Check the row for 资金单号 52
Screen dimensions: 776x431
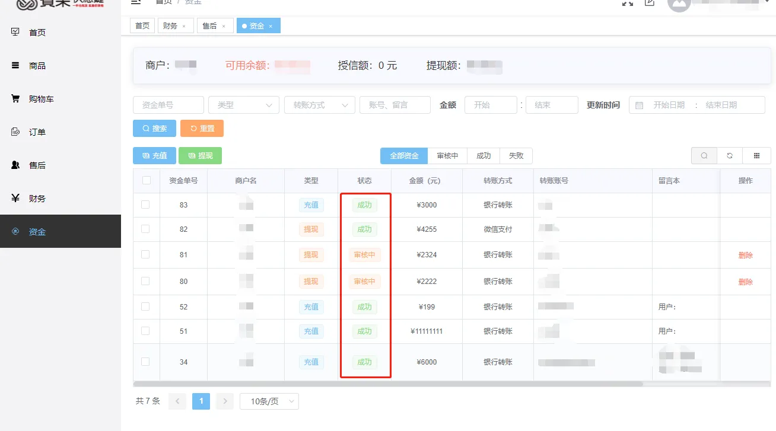point(145,307)
